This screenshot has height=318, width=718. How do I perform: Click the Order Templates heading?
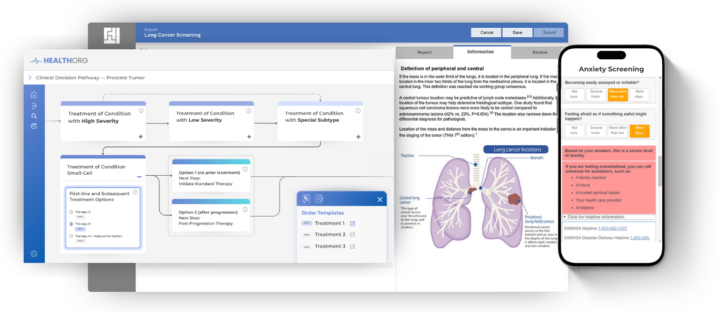323,213
